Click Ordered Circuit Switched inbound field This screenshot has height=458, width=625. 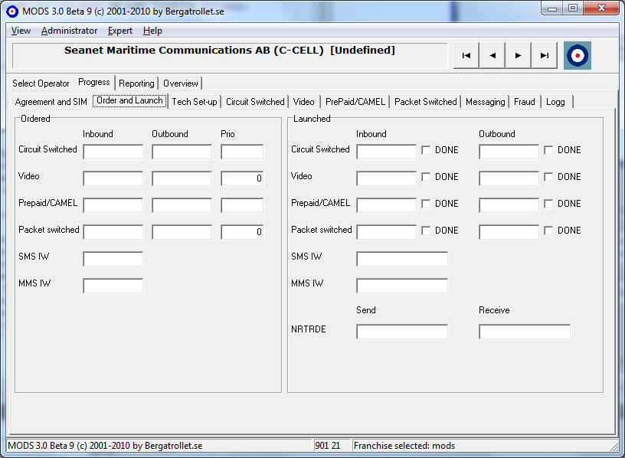tap(113, 152)
